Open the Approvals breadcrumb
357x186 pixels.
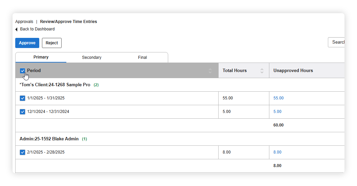[x=24, y=22]
